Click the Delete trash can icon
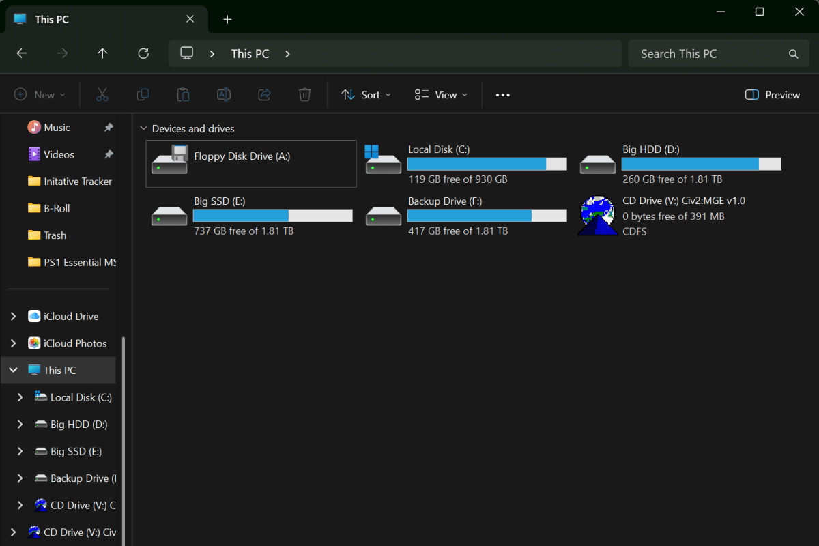819x546 pixels. [305, 95]
